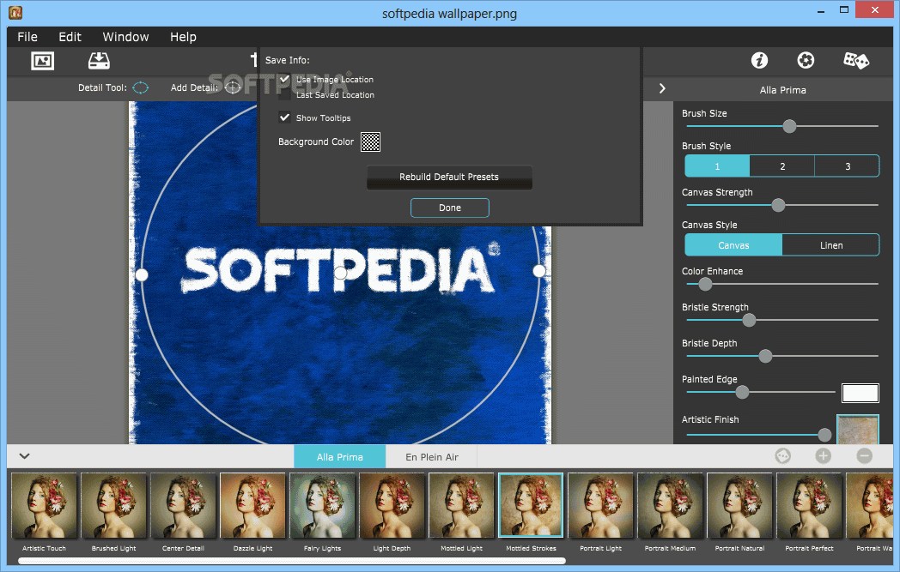The height and width of the screenshot is (572, 900).
Task: Click Rebuild Default Presets button
Action: tap(449, 178)
